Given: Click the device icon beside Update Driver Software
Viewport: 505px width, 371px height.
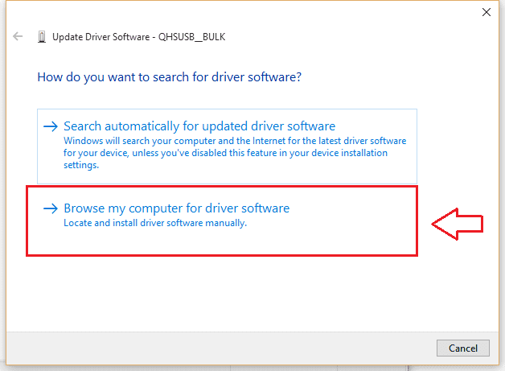Looking at the screenshot, I should pos(42,37).
